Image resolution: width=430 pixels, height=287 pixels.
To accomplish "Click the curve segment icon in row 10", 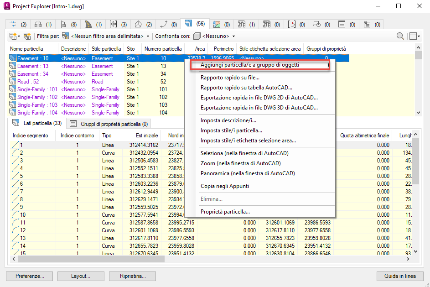I will tap(16, 215).
